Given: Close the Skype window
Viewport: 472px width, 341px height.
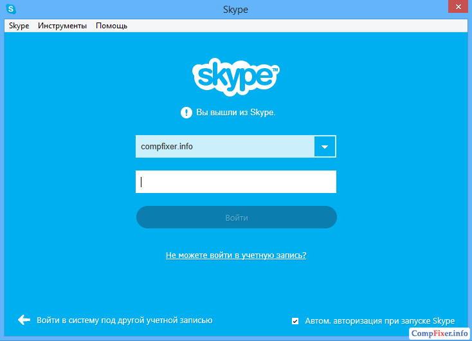Looking at the screenshot, I should pos(458,6).
